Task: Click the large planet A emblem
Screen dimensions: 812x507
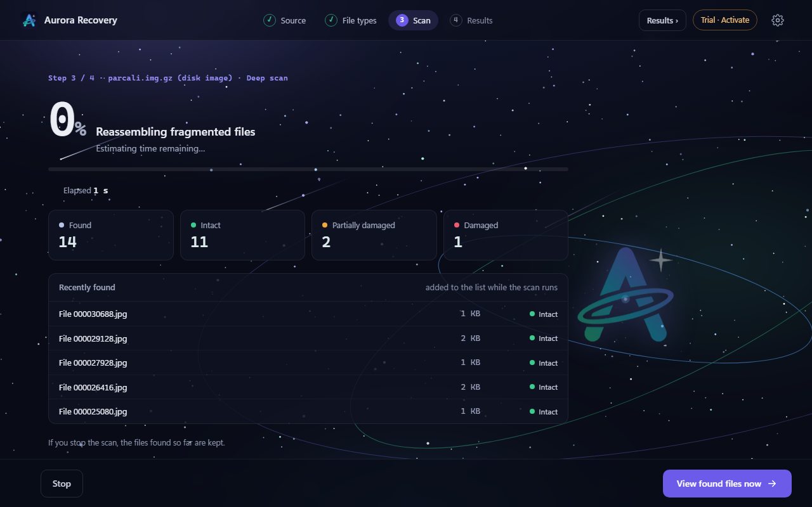Action: point(625,295)
